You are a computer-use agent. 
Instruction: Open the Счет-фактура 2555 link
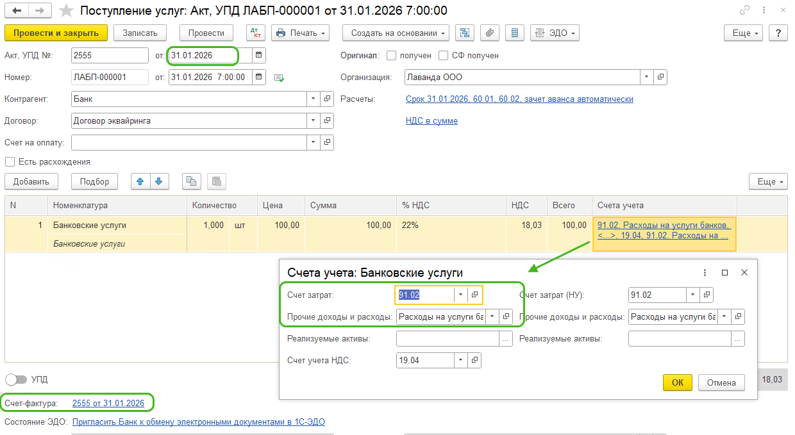pos(108,403)
